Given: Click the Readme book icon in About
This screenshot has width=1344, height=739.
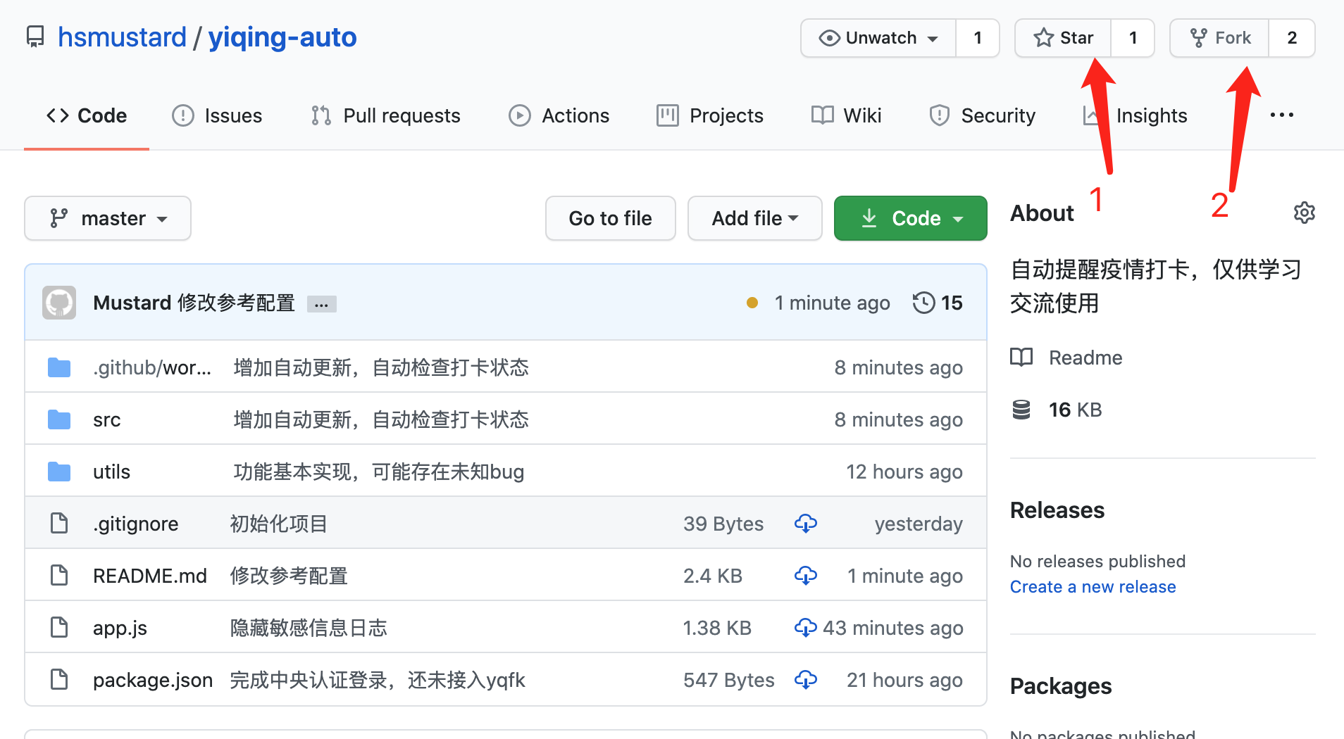Looking at the screenshot, I should [x=1021, y=358].
